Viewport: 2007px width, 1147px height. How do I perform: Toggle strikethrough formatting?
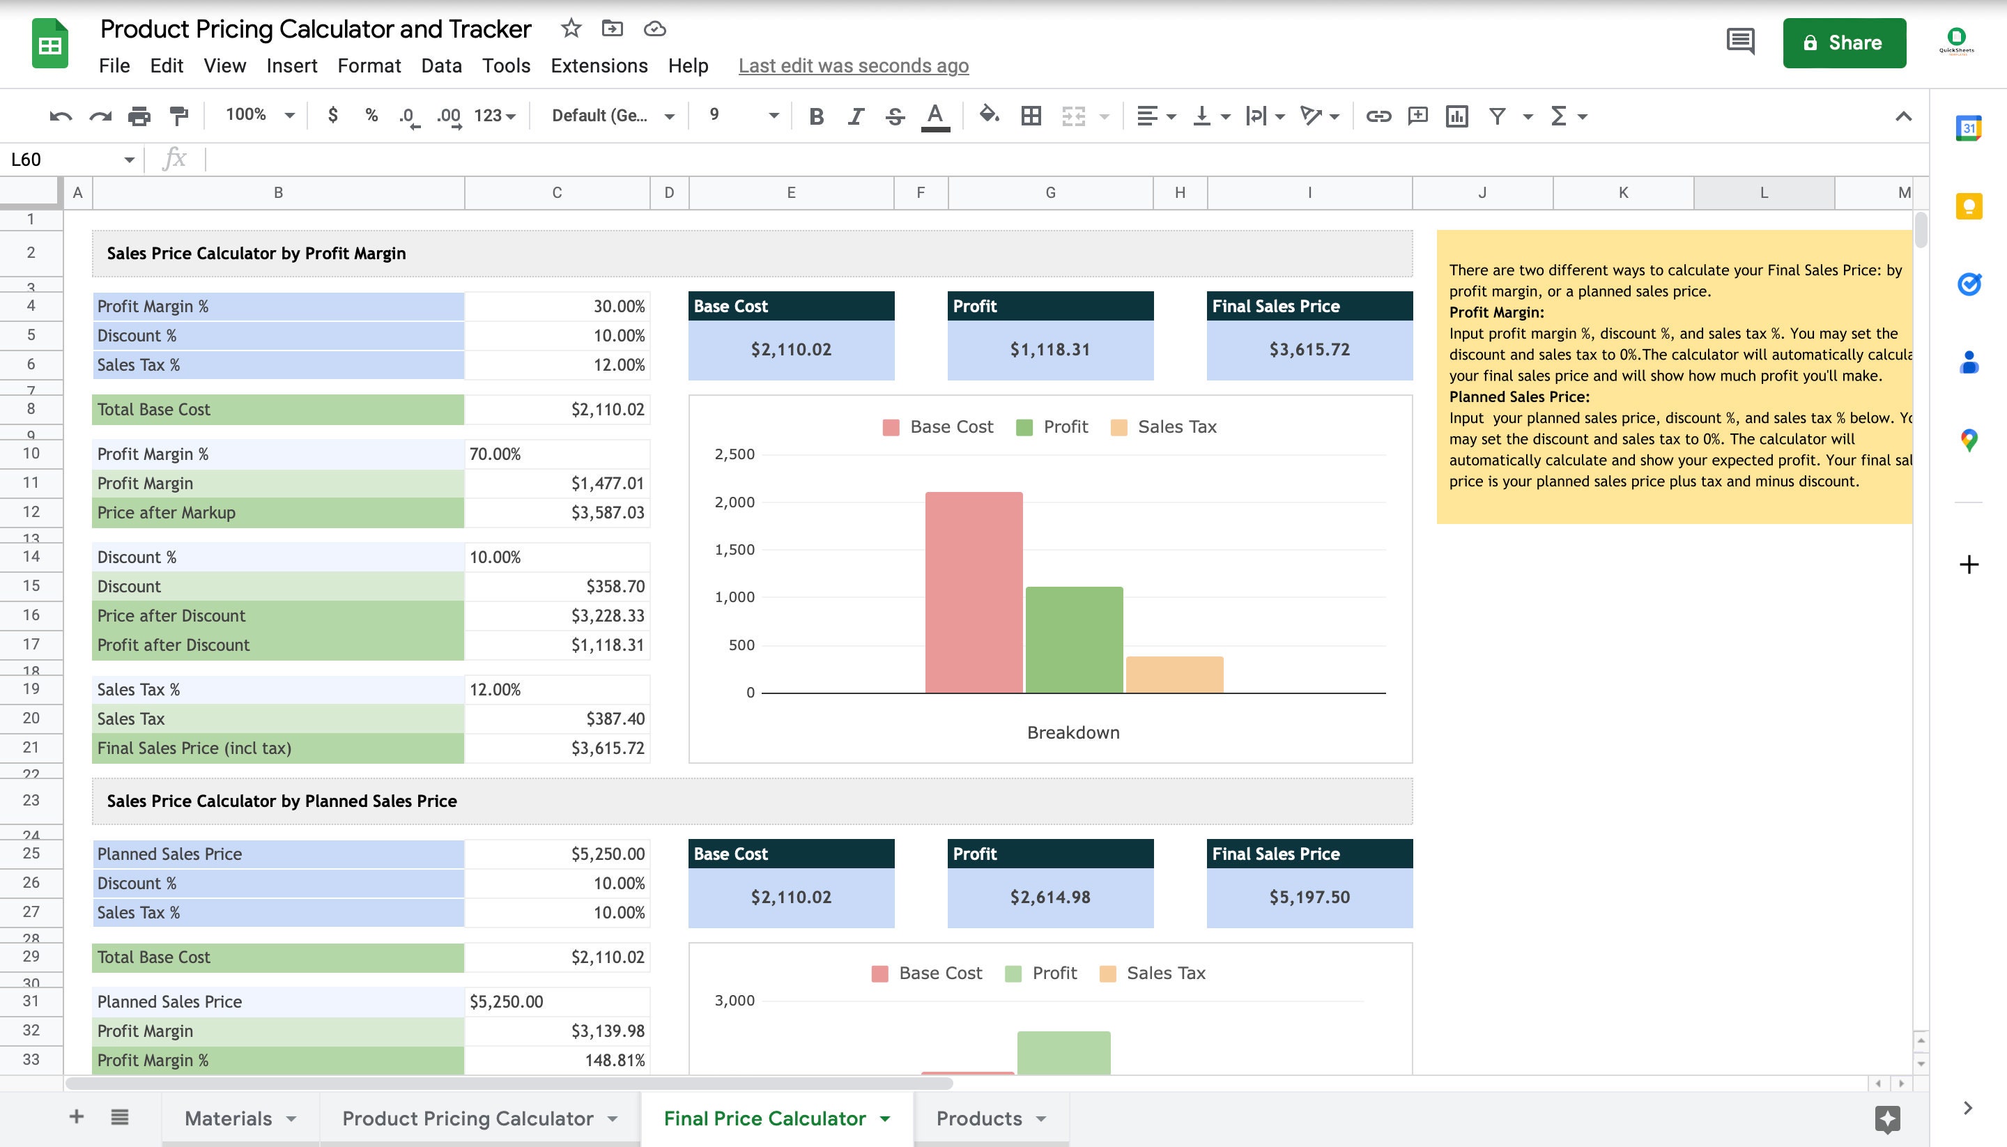[x=894, y=116]
